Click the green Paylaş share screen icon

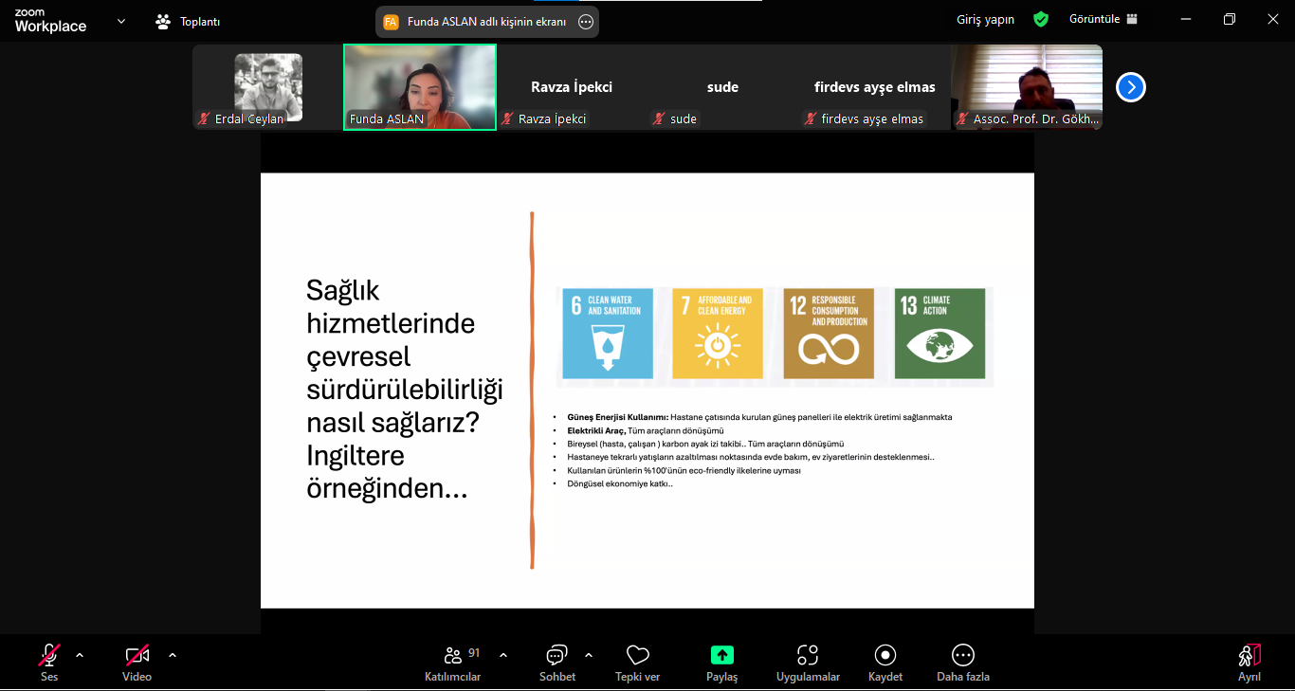[x=721, y=655]
